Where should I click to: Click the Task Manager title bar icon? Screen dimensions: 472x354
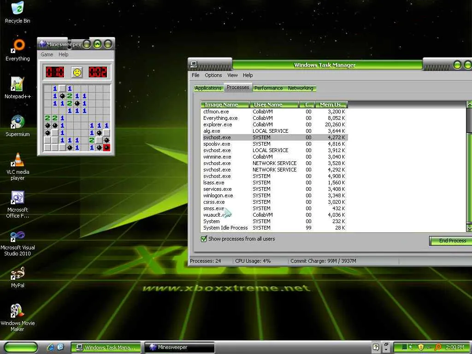[194, 64]
